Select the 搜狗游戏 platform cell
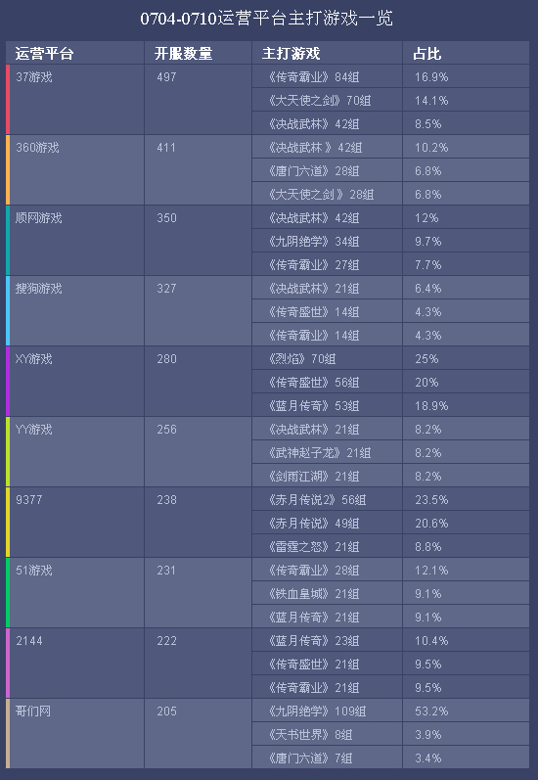Image resolution: width=538 pixels, height=780 pixels. coord(77,311)
